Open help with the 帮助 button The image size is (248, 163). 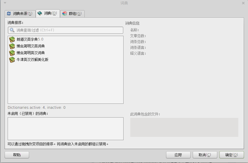pos(17,155)
